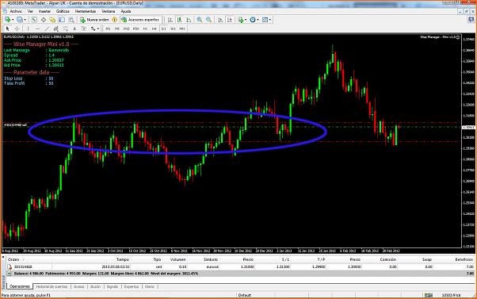This screenshot has height=299, width=477.
Task: Select the D1 daily timeframe
Action: coord(164,29)
